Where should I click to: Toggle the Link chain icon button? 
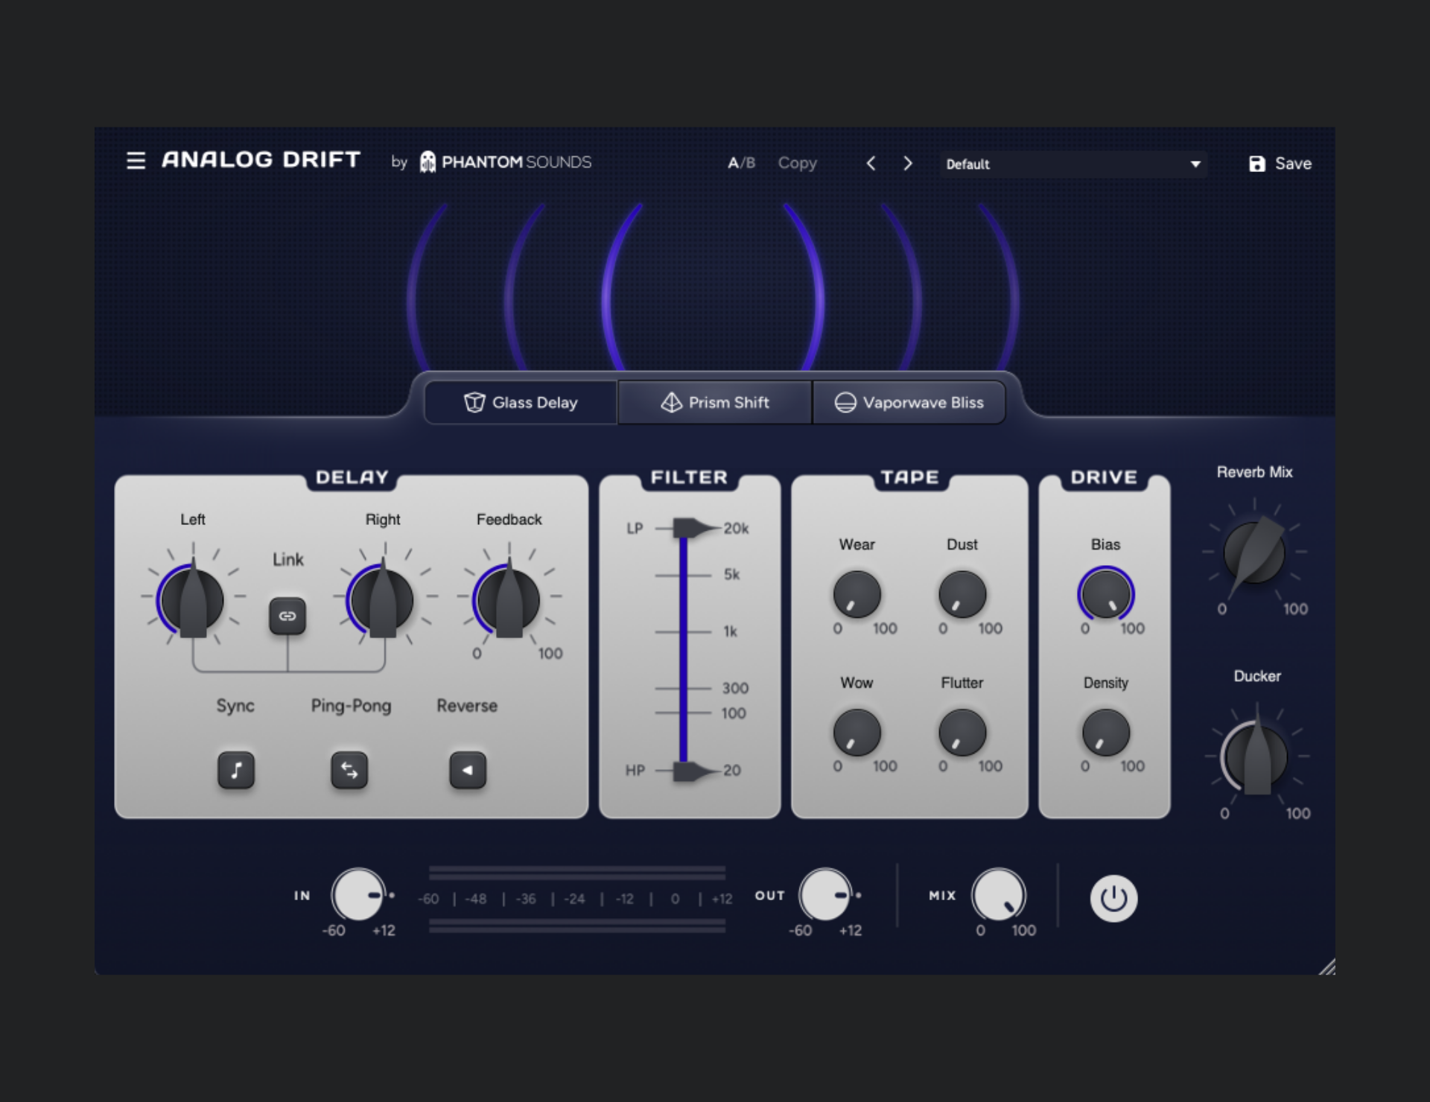click(287, 616)
